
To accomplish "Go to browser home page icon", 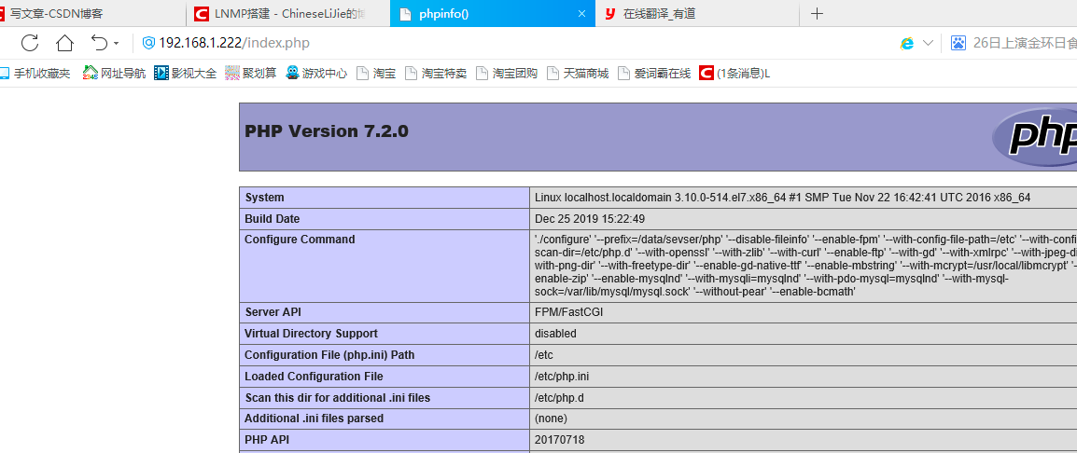I will coord(64,43).
